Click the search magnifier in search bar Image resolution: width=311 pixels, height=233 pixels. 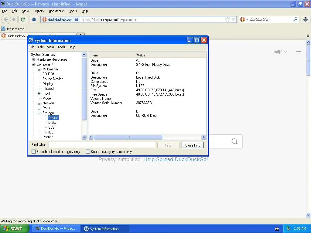click(295, 19)
